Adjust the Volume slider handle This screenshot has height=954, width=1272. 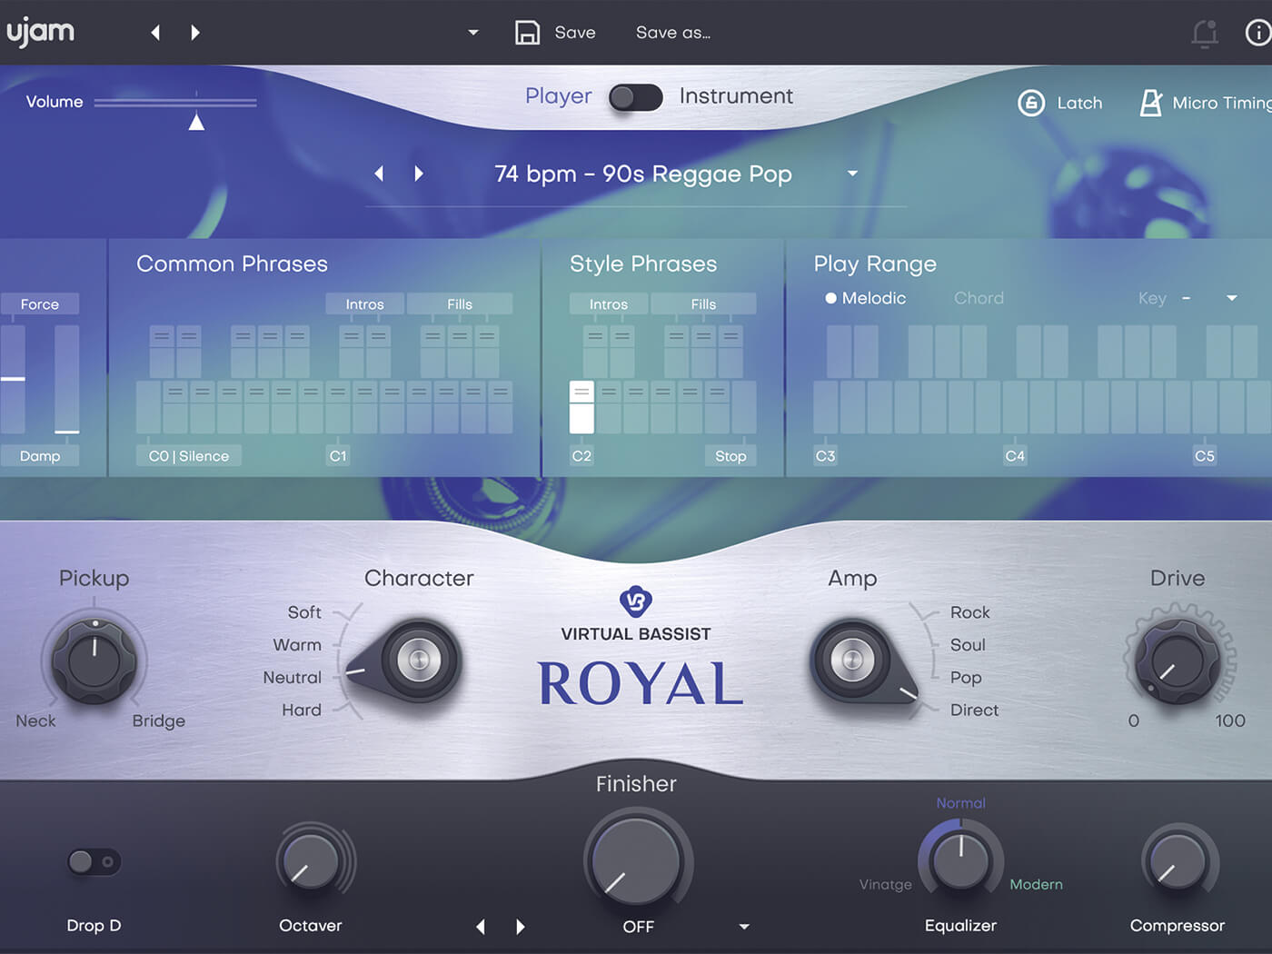click(196, 122)
